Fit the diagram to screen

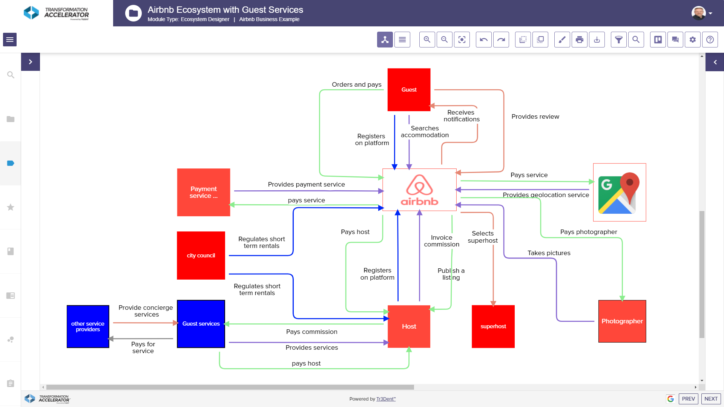(462, 40)
